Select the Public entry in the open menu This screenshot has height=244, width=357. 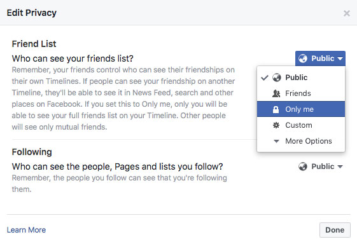pyautogui.click(x=301, y=78)
